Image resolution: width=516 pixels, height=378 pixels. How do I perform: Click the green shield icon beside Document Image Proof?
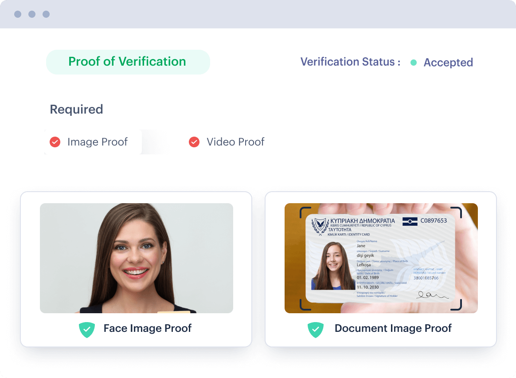click(x=316, y=330)
